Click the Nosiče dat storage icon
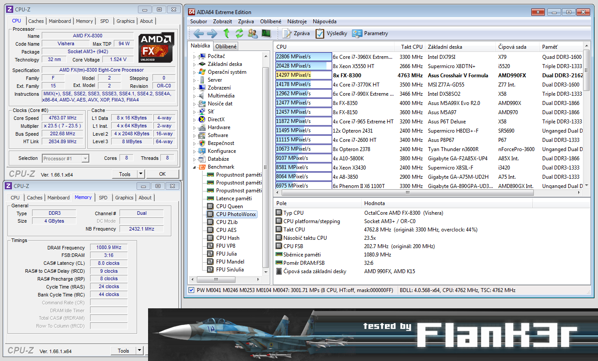The width and height of the screenshot is (598, 361). (202, 104)
